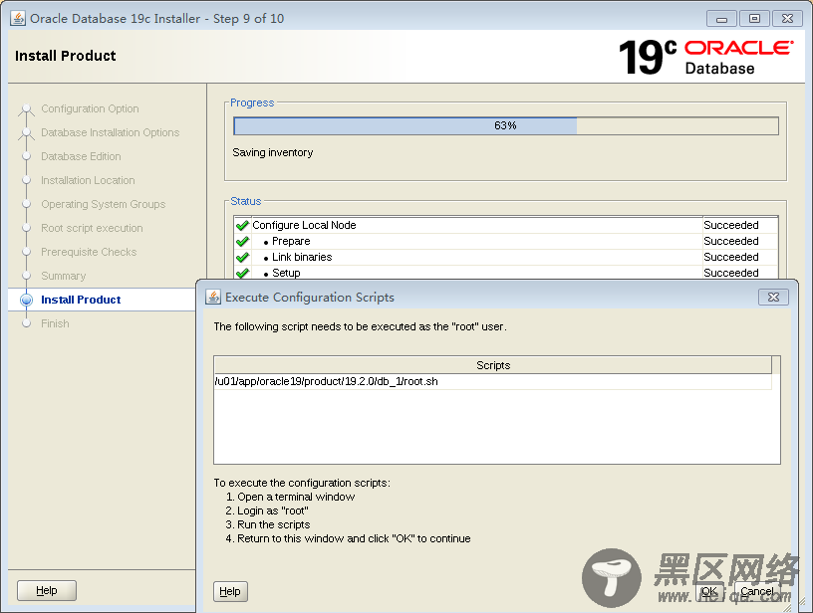The width and height of the screenshot is (813, 613).
Task: Select the Database Edition step
Action: 81,156
